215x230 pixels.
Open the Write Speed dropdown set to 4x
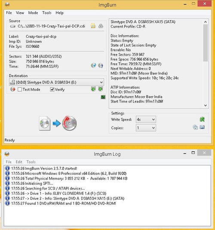coord(146,119)
